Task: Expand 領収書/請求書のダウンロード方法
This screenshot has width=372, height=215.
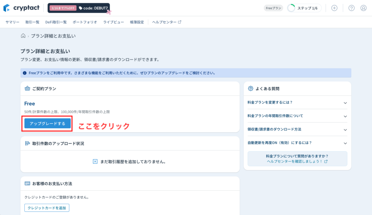Action: pyautogui.click(x=297, y=129)
